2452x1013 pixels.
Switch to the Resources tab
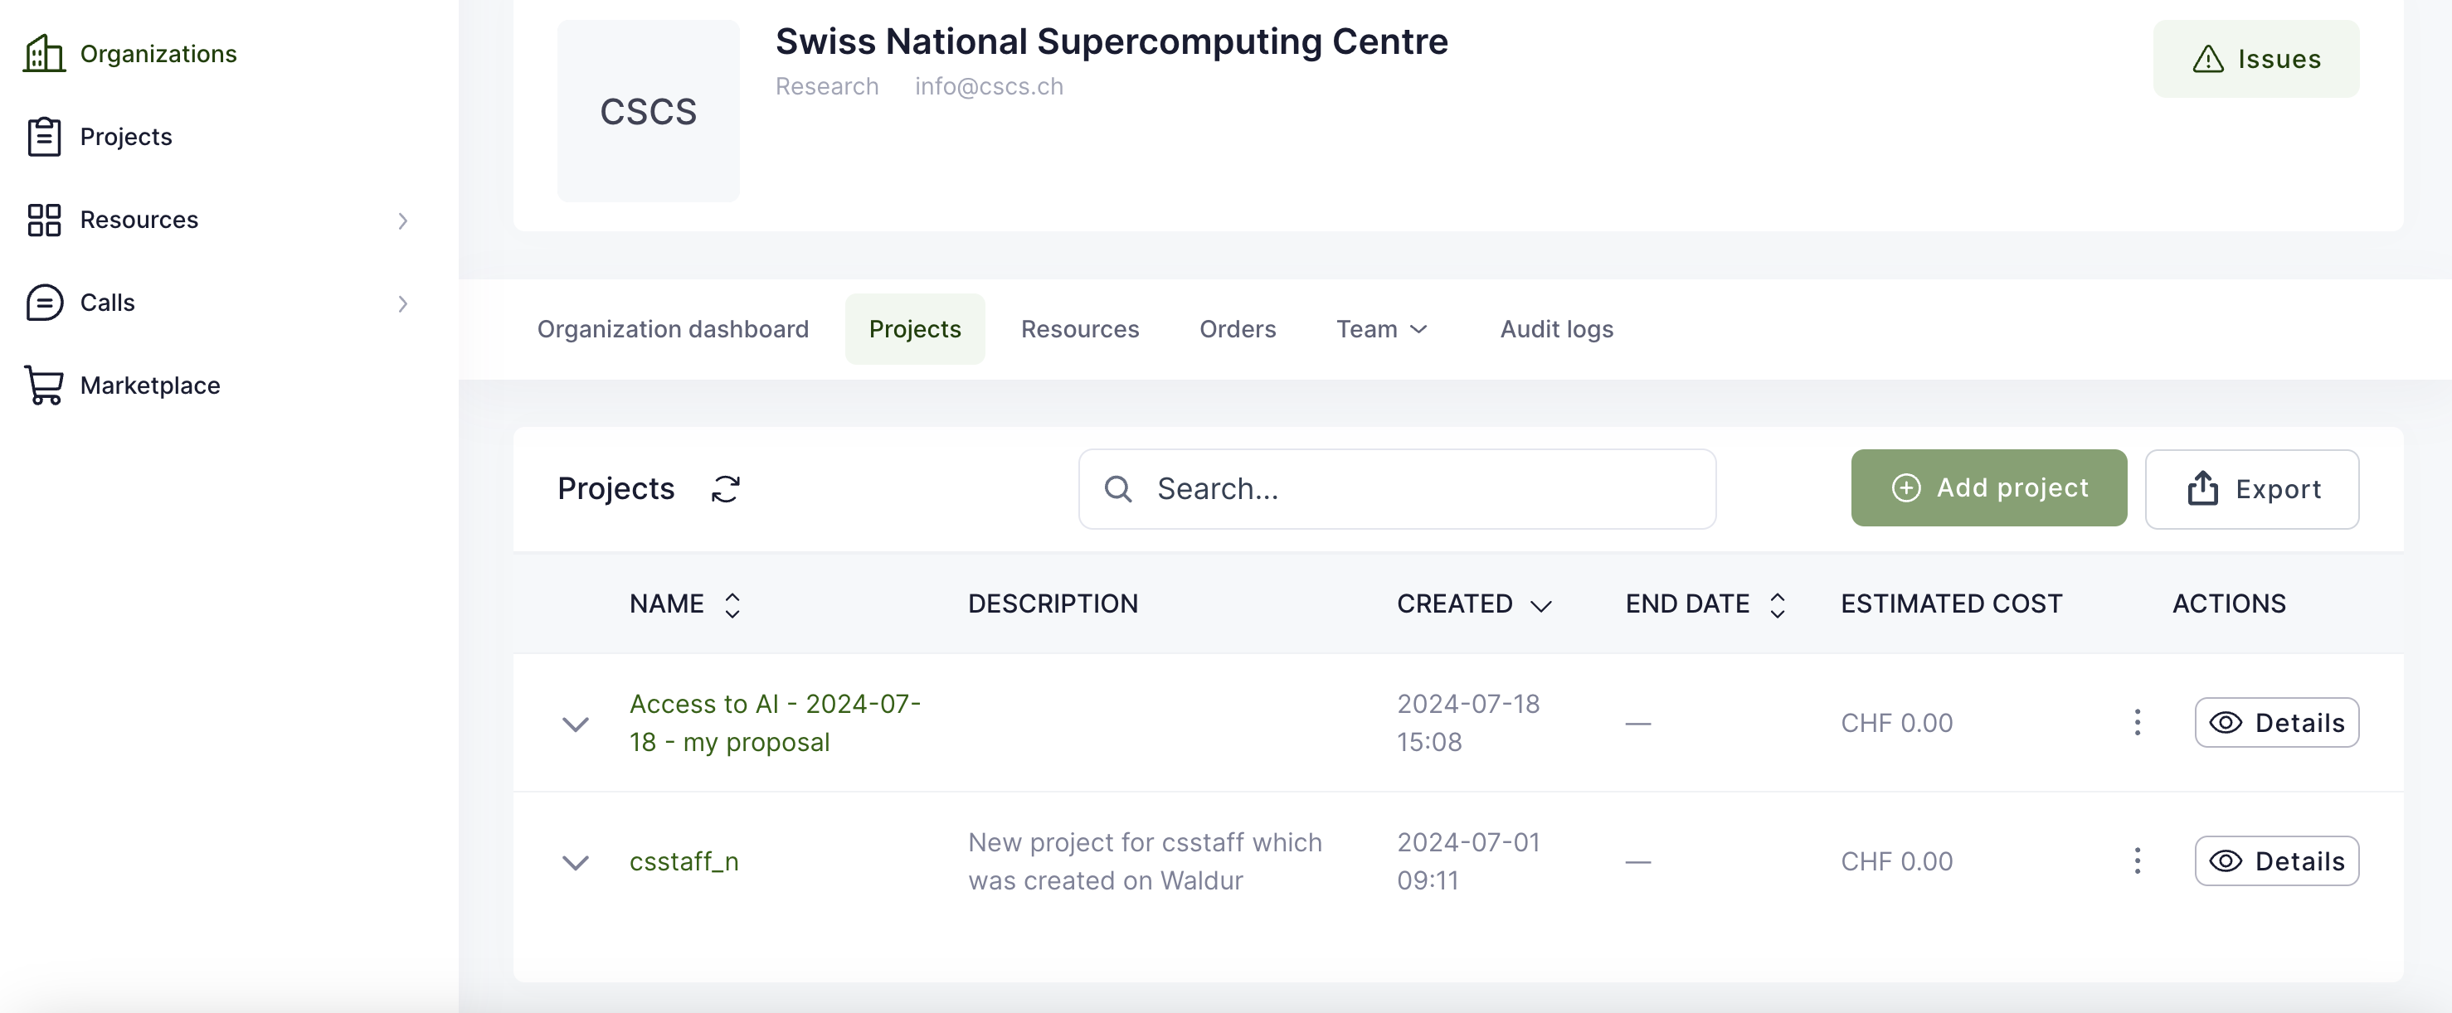point(1079,329)
